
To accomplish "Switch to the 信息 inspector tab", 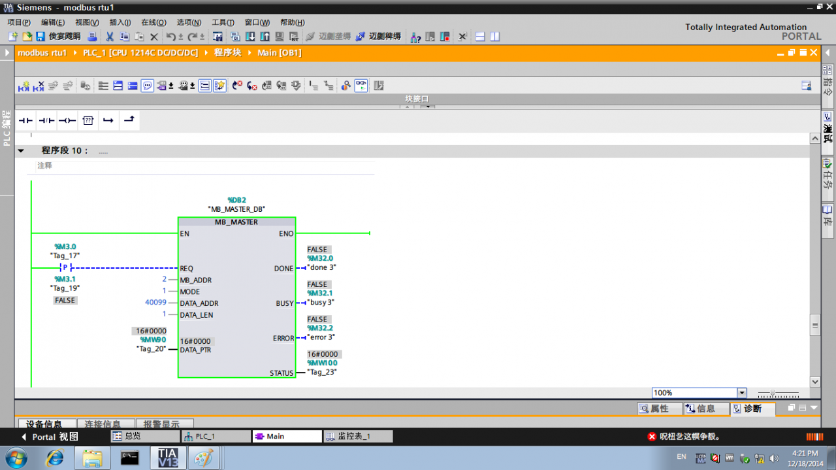I will 705,409.
